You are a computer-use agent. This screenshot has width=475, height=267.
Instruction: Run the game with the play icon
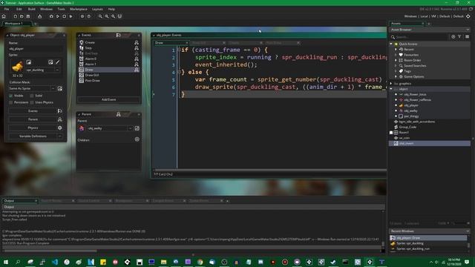[x=58, y=16]
